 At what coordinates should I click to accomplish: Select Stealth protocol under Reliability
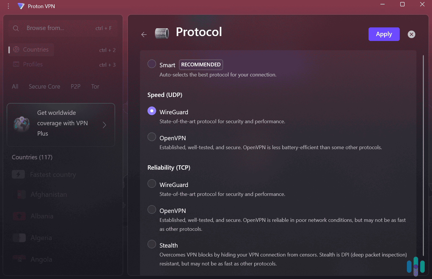click(152, 244)
